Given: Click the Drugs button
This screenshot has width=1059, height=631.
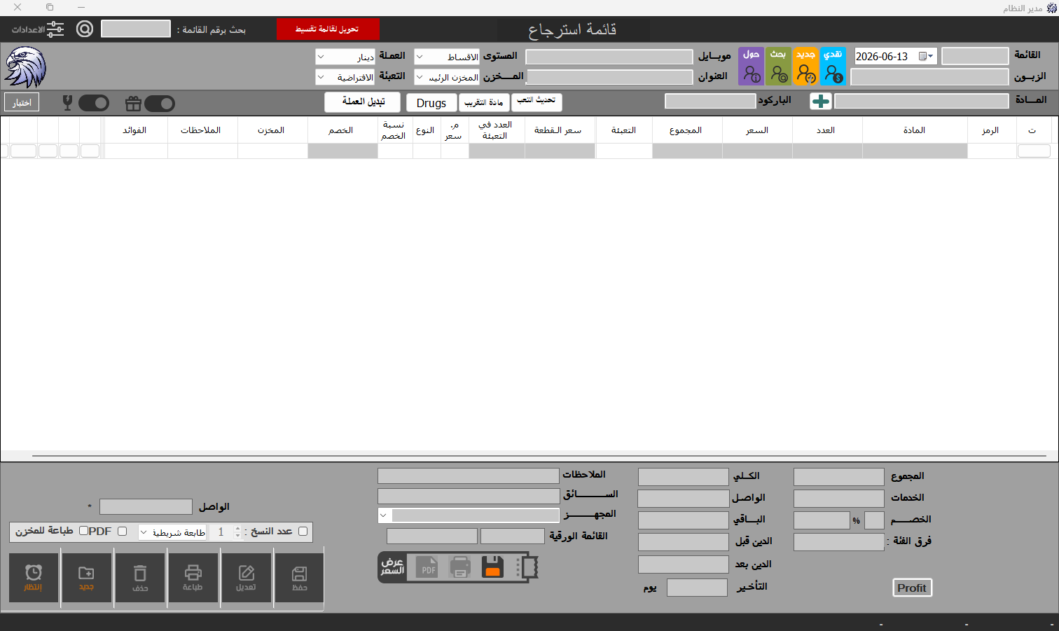Looking at the screenshot, I should pos(431,103).
